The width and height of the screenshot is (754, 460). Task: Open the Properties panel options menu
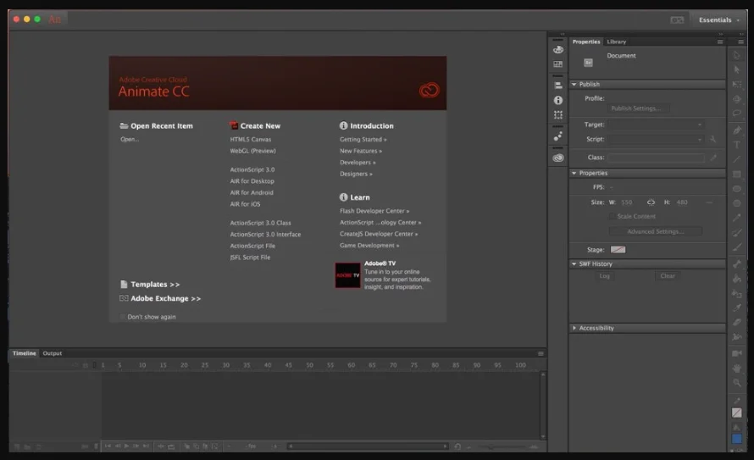(720, 42)
